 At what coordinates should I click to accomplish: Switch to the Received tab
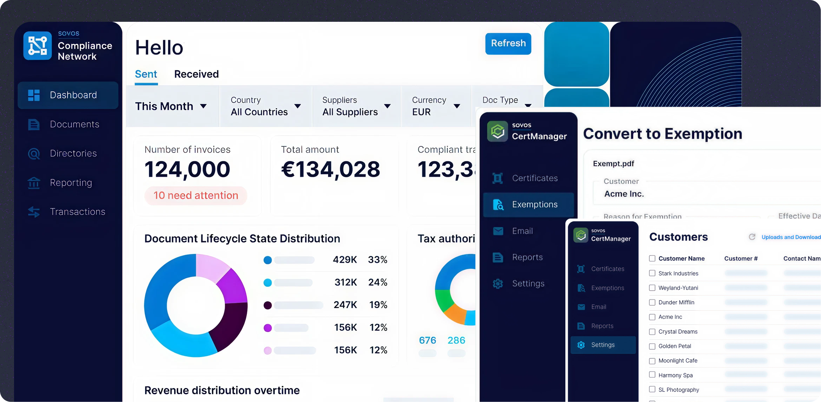coord(196,74)
